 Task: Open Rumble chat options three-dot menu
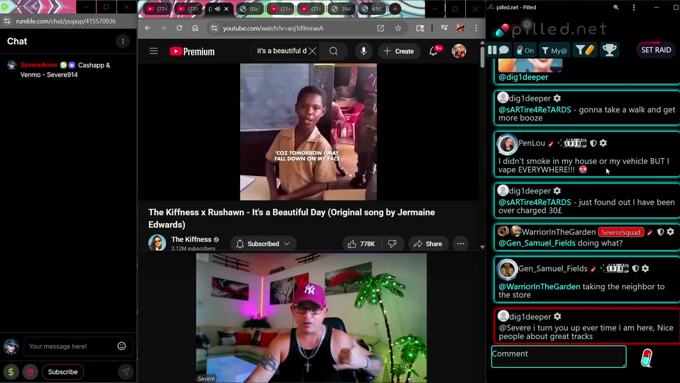[x=123, y=41]
